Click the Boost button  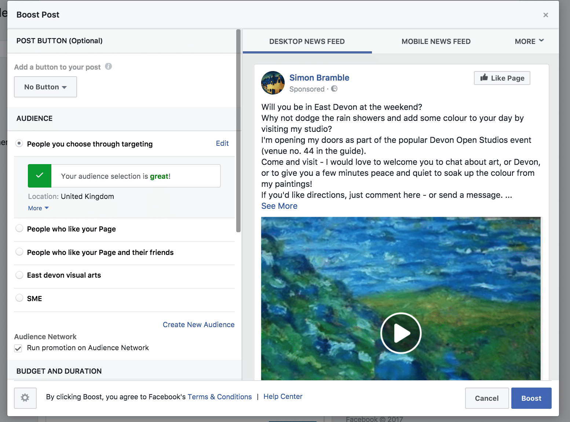click(531, 398)
